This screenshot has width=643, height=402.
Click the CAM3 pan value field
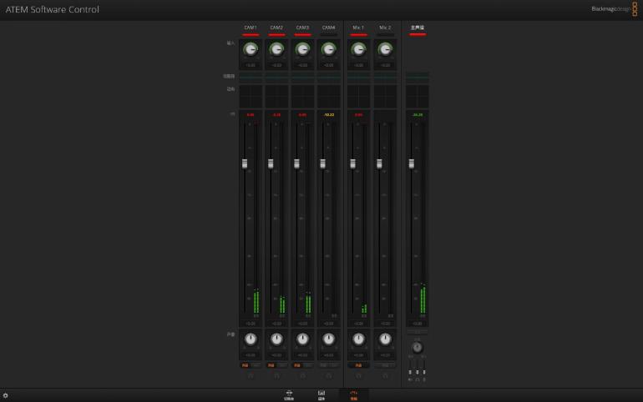click(x=302, y=354)
